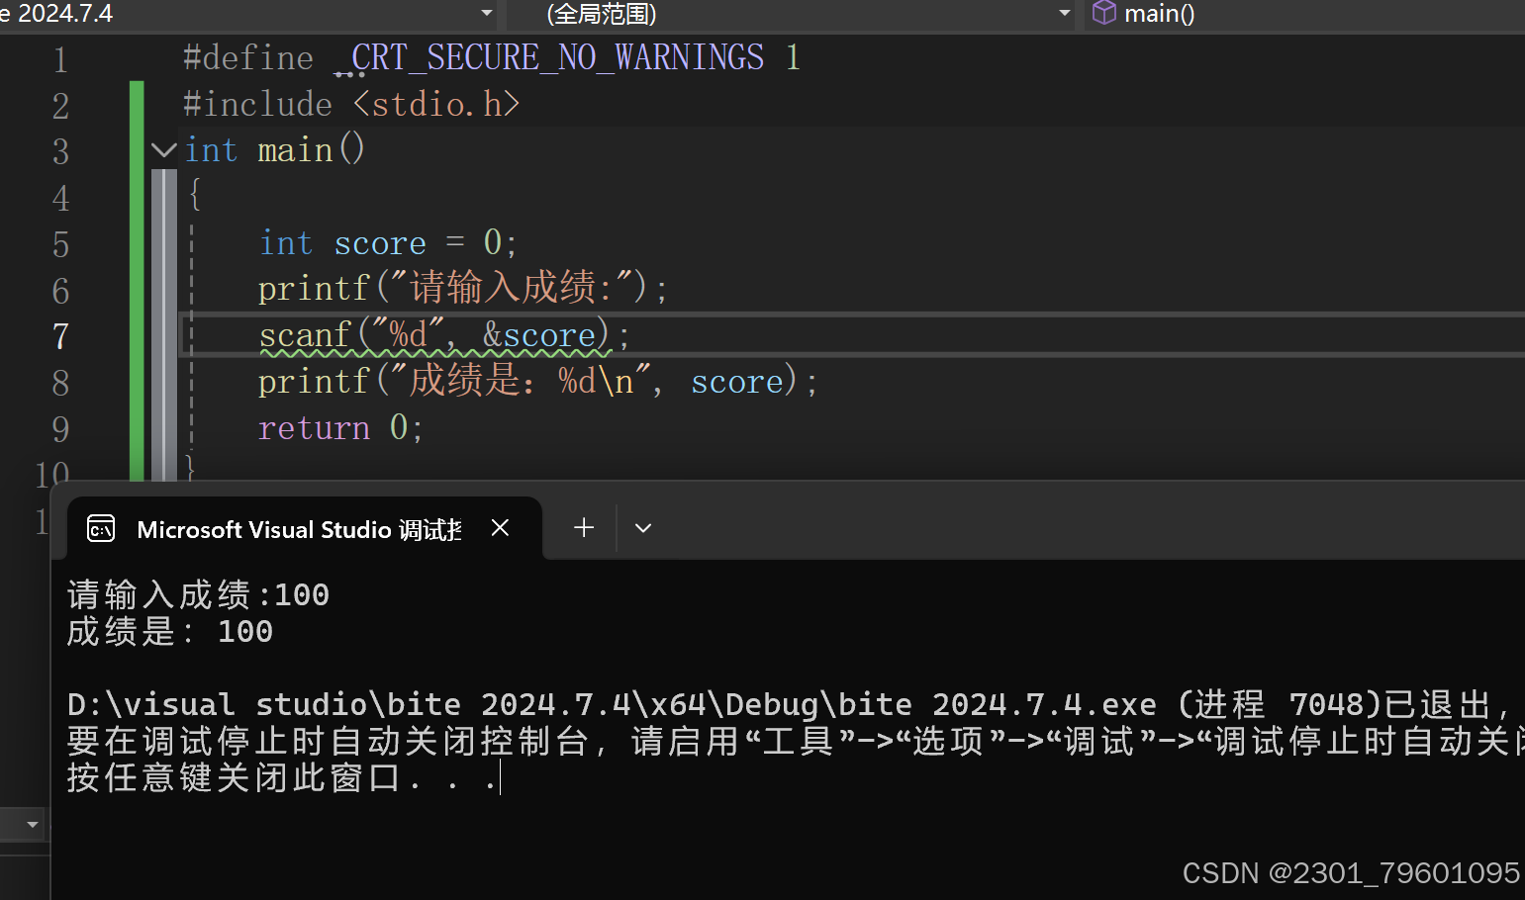Click the printf("请输入成绩:") statement
This screenshot has width=1525, height=900.
pos(462,289)
